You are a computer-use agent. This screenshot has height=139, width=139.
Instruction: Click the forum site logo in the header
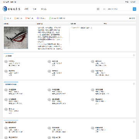point(11,9)
